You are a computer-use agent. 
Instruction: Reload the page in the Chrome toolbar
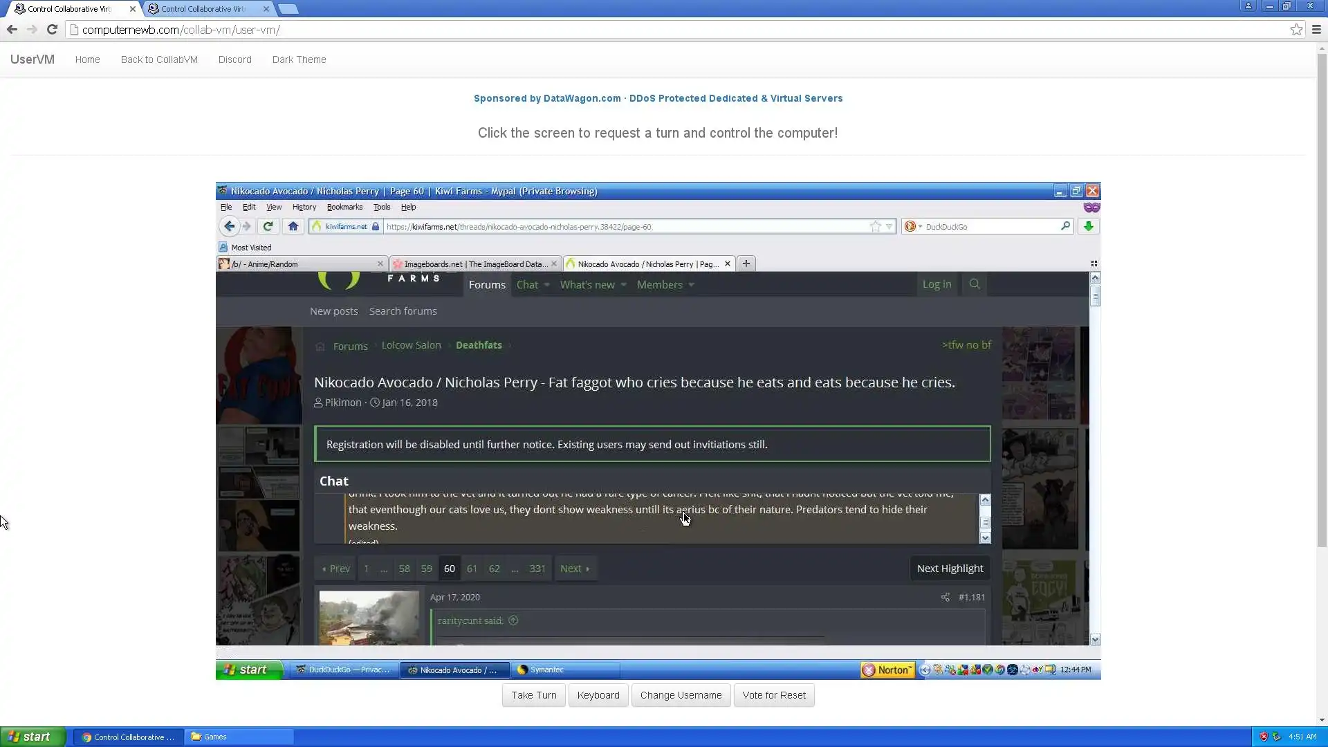[52, 29]
